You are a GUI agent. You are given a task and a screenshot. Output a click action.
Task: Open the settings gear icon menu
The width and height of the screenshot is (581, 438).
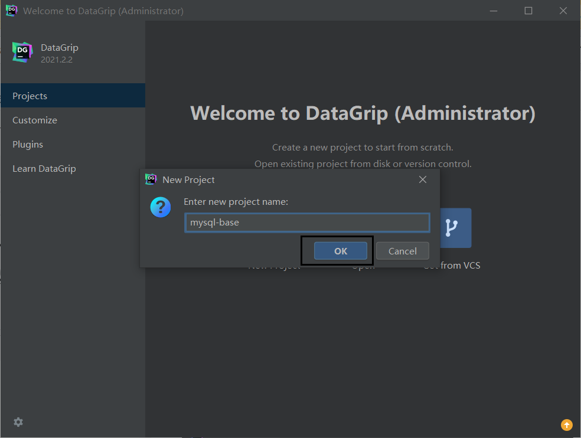18,421
